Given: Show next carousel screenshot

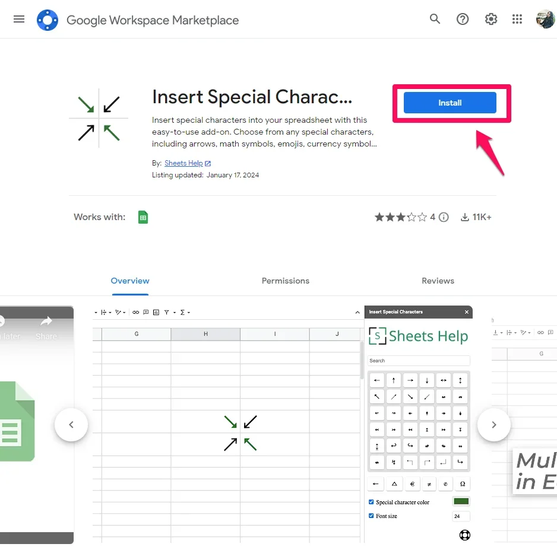Looking at the screenshot, I should (494, 425).
